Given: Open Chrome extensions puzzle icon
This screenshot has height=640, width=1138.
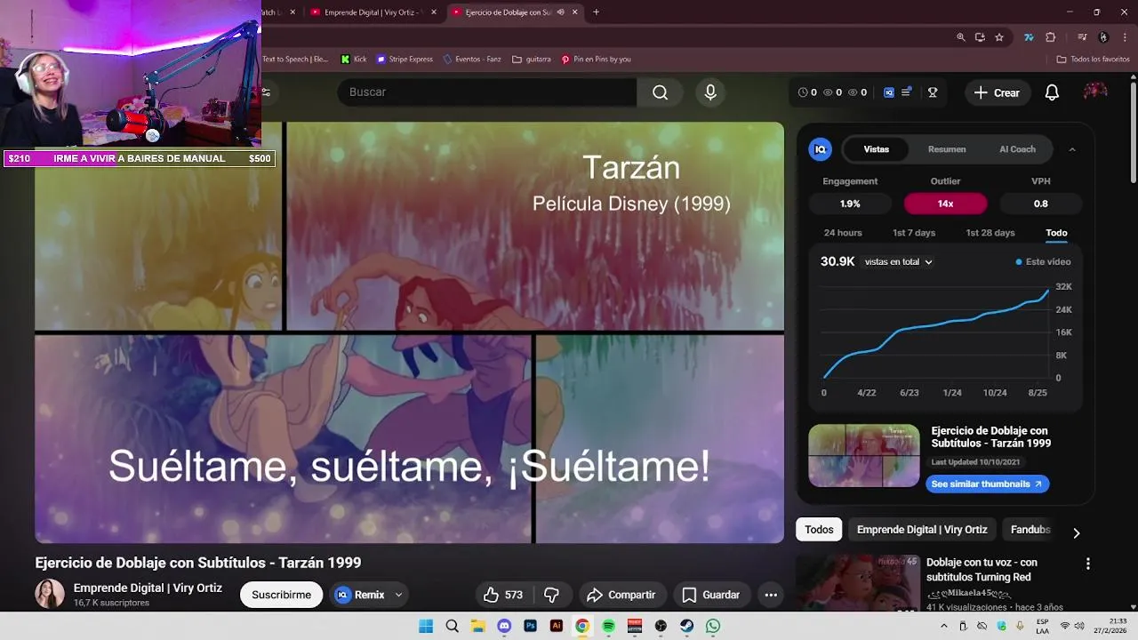Looking at the screenshot, I should [x=1050, y=37].
